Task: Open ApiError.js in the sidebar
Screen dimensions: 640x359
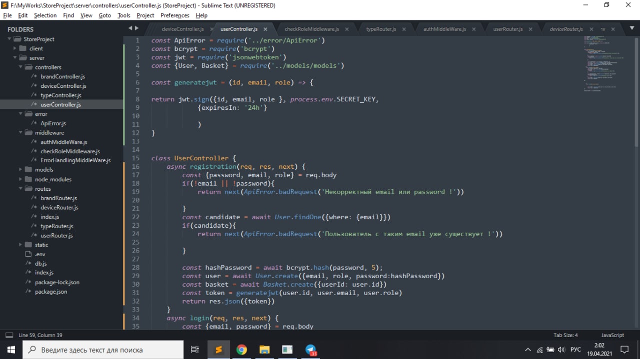Action: (x=53, y=123)
